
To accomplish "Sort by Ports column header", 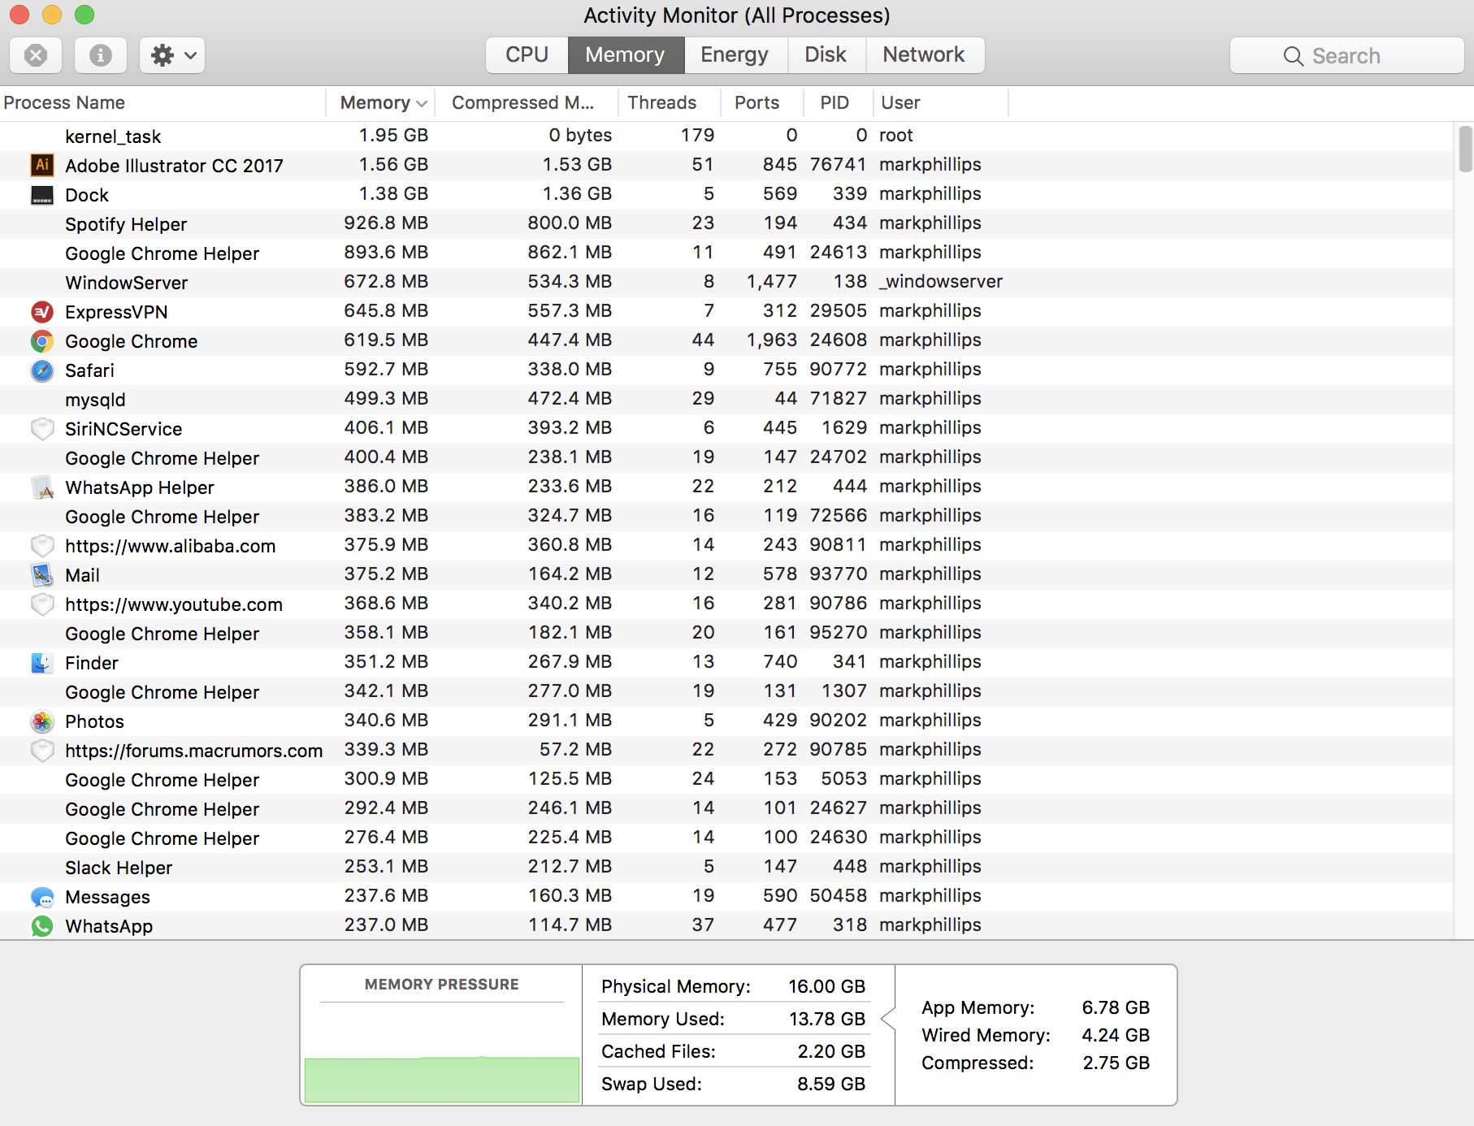I will click(762, 103).
